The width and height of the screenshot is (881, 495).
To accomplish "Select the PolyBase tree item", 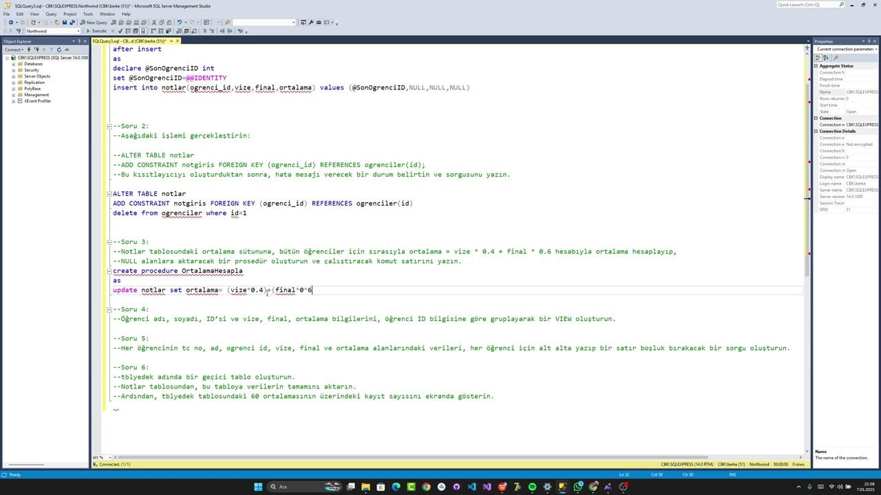I will [x=32, y=89].
